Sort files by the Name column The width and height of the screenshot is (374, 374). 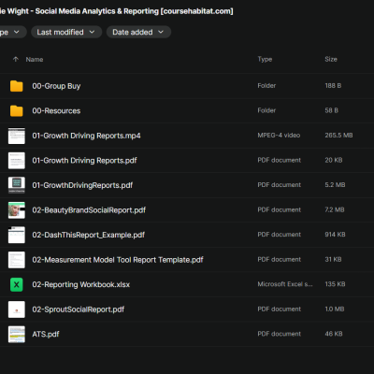coord(35,60)
